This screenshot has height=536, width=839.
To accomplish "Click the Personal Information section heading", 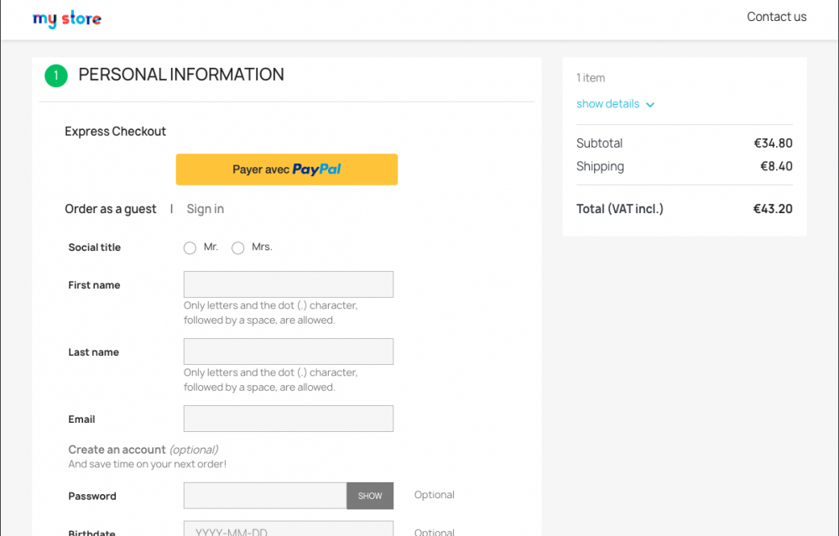I will pos(181,75).
